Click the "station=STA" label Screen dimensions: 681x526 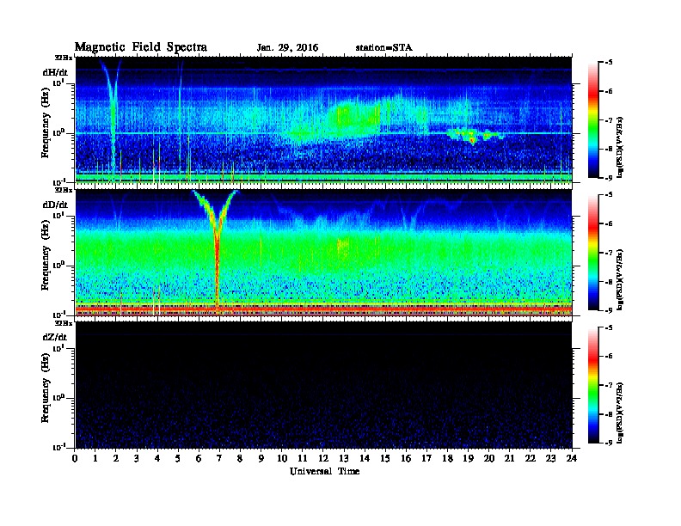(384, 48)
